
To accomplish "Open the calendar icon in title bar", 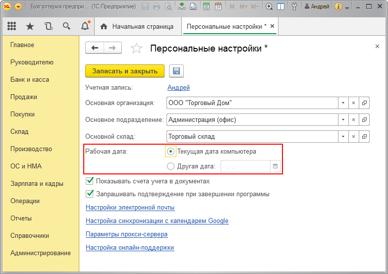I will pyautogui.click(x=218, y=7).
